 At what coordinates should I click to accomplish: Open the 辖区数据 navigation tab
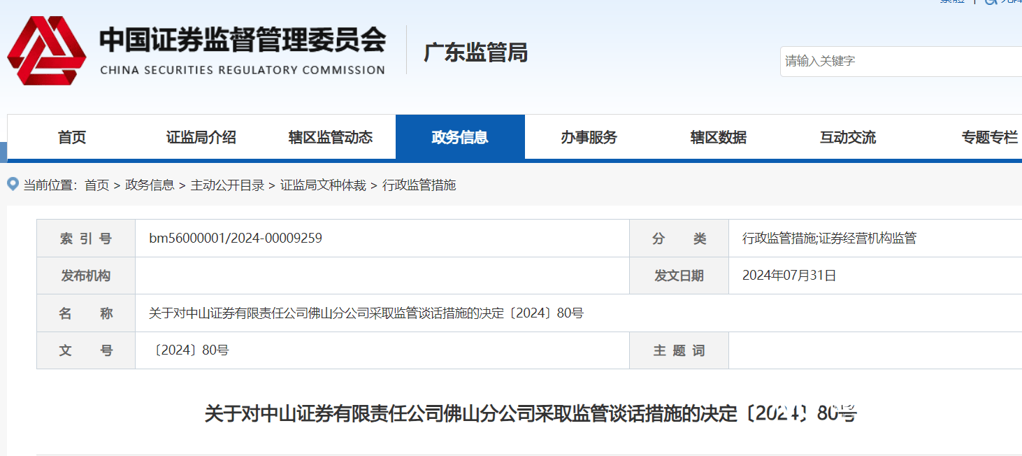point(719,137)
